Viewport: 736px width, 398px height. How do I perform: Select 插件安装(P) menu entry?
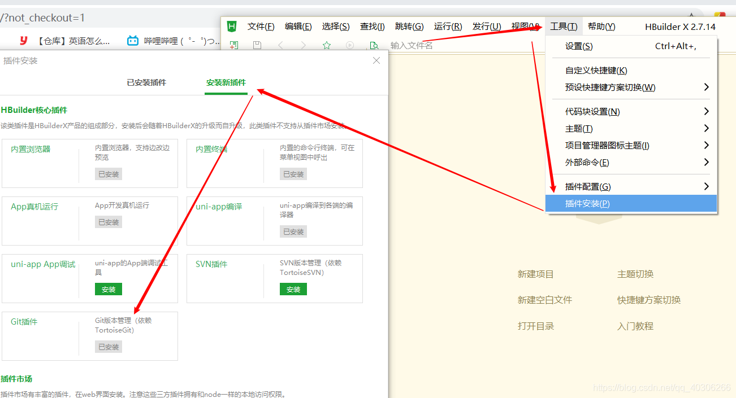pos(631,204)
